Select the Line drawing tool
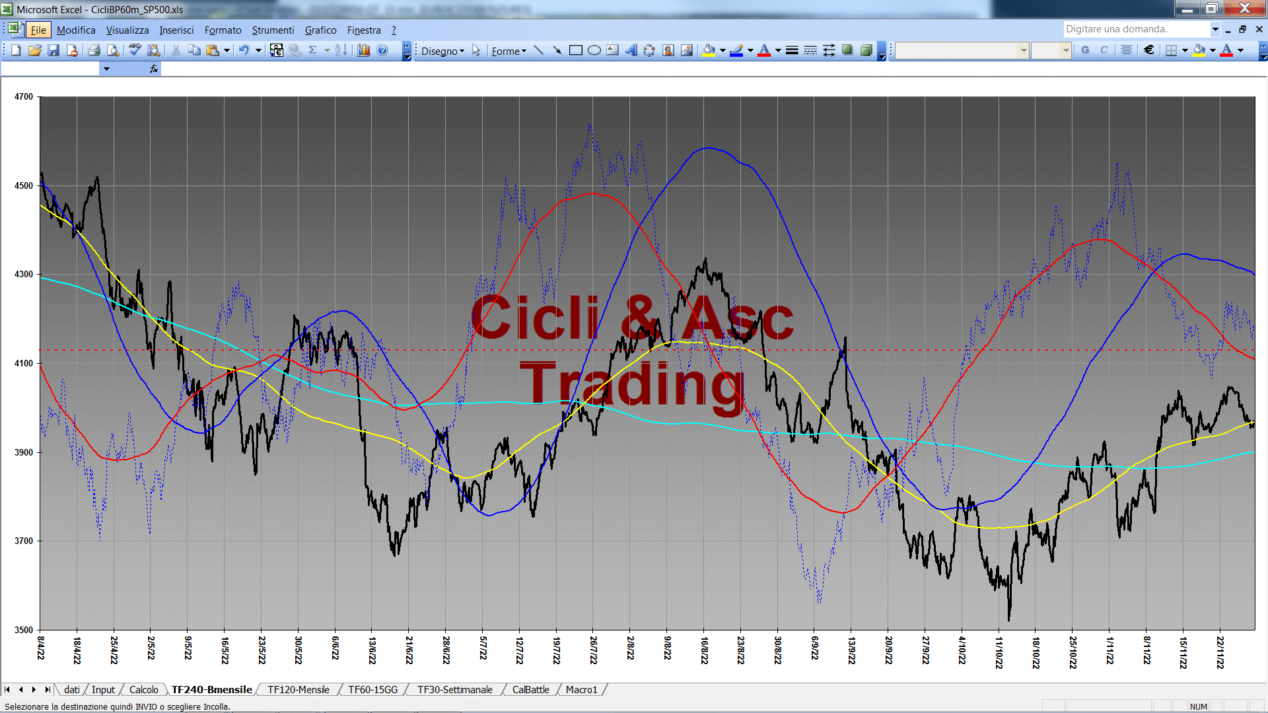 (538, 50)
